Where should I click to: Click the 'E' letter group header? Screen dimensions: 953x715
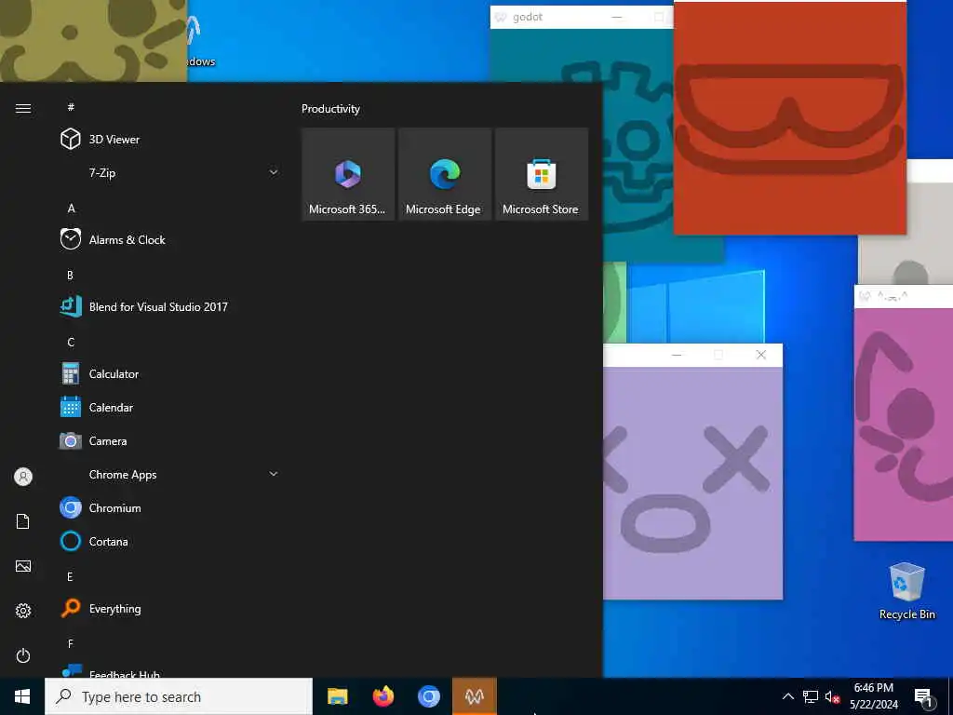click(x=70, y=576)
